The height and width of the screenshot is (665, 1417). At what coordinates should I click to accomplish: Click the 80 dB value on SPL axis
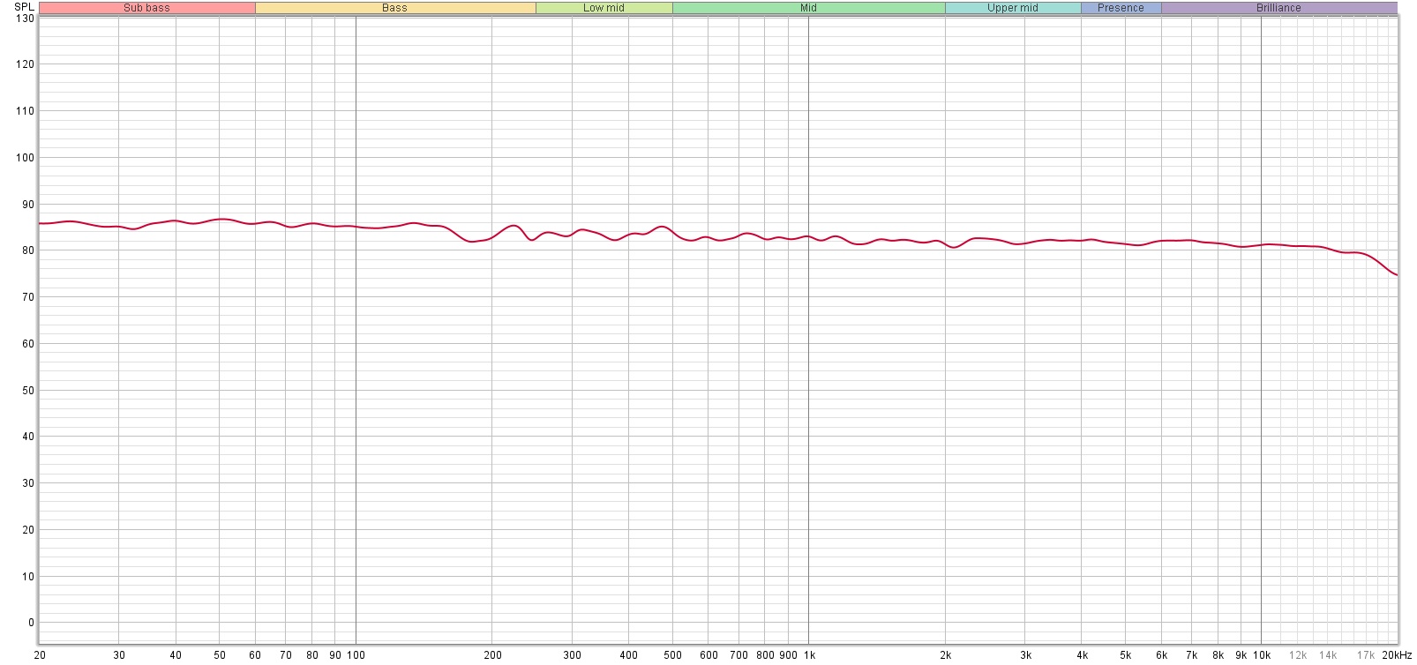click(x=28, y=250)
